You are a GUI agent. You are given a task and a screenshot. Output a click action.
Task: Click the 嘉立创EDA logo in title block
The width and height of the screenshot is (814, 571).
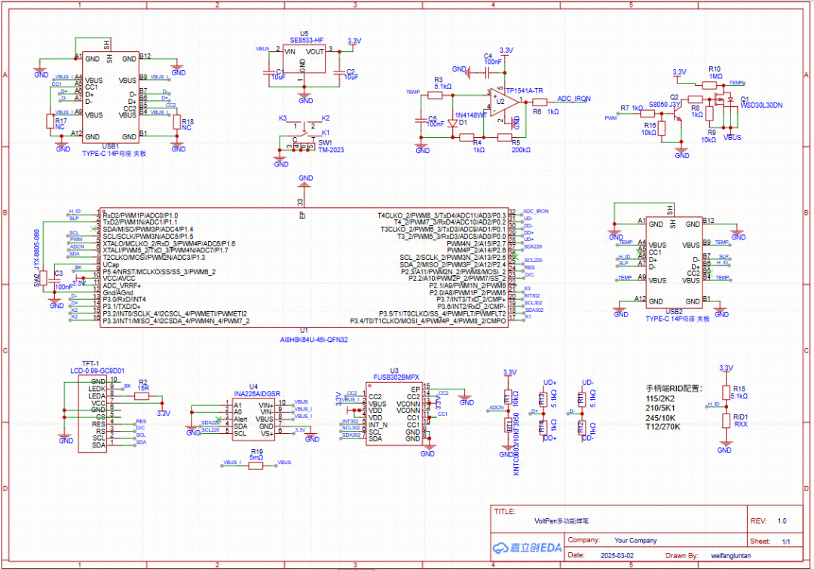tap(527, 548)
